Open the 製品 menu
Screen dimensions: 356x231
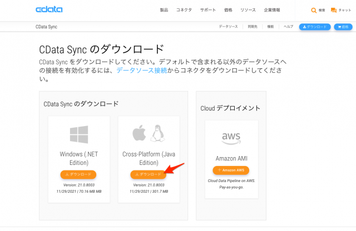[x=164, y=10]
